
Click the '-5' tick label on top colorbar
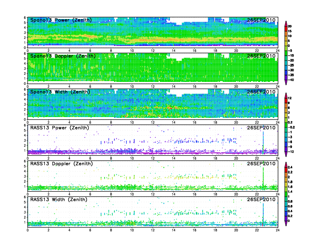tap(290, 50)
